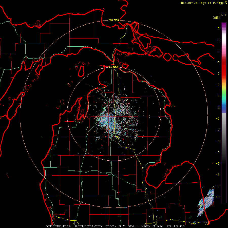Click the -3 value on the color scale
This screenshot has width=228, height=228.
(x=218, y=141)
